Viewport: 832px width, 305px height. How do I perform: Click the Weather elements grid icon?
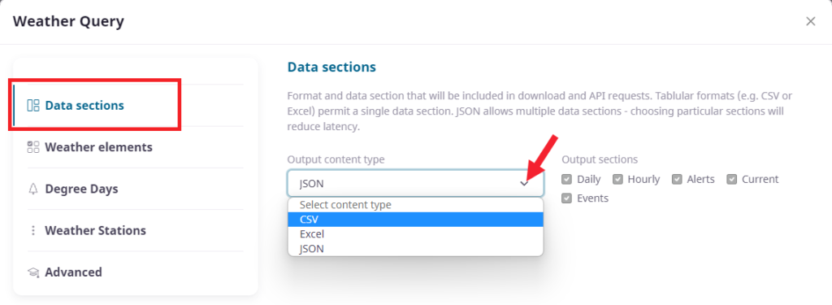32,147
